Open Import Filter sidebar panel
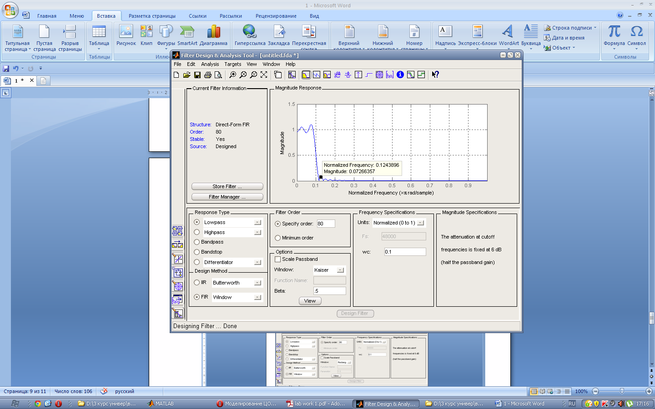 point(177,299)
